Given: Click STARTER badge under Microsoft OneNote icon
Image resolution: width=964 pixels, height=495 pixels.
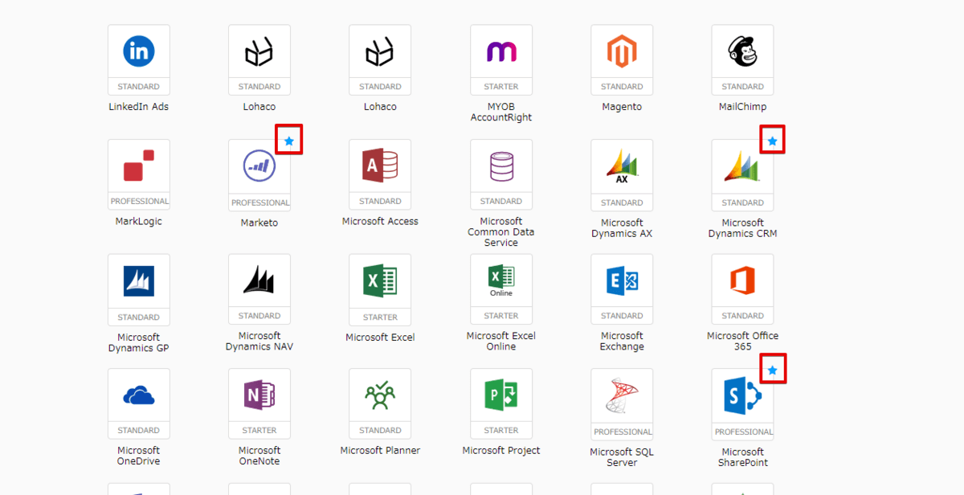Looking at the screenshot, I should point(259,431).
